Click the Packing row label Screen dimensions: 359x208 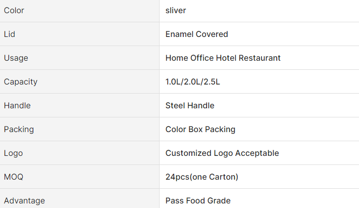click(x=19, y=130)
